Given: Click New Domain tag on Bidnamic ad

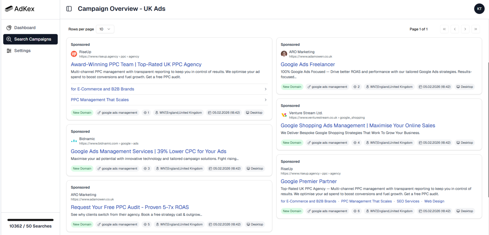Looking at the screenshot, I should pyautogui.click(x=82, y=168).
